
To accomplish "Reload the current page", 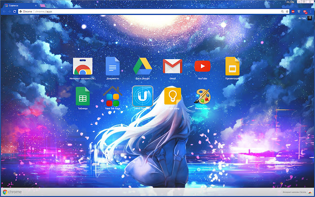I will pos(14,11).
